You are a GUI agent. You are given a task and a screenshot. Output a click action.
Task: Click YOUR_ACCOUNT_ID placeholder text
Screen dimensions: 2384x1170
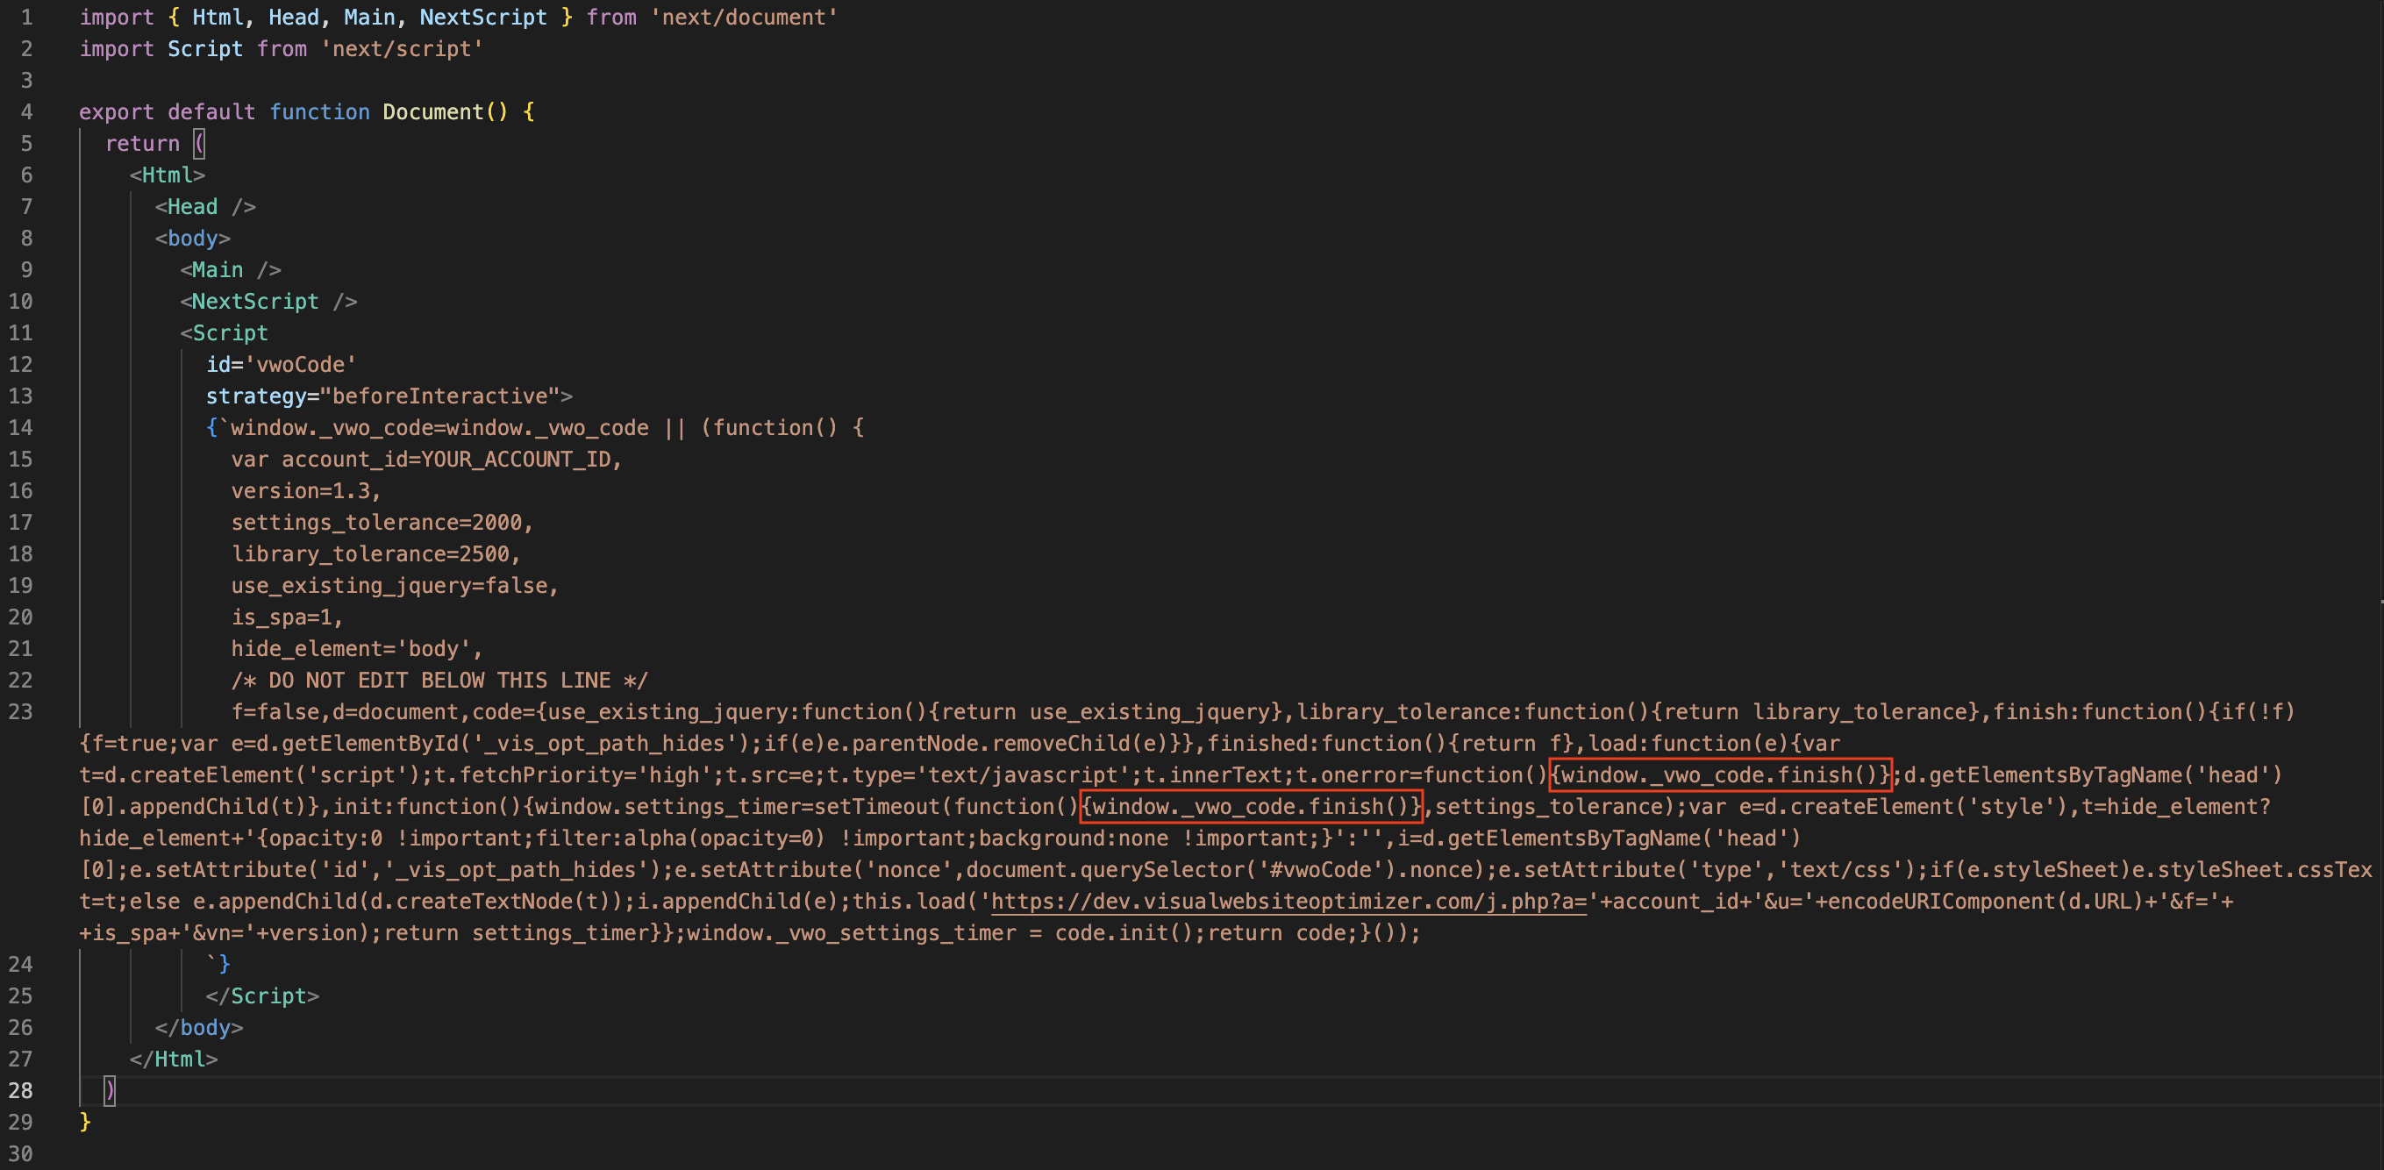(516, 459)
